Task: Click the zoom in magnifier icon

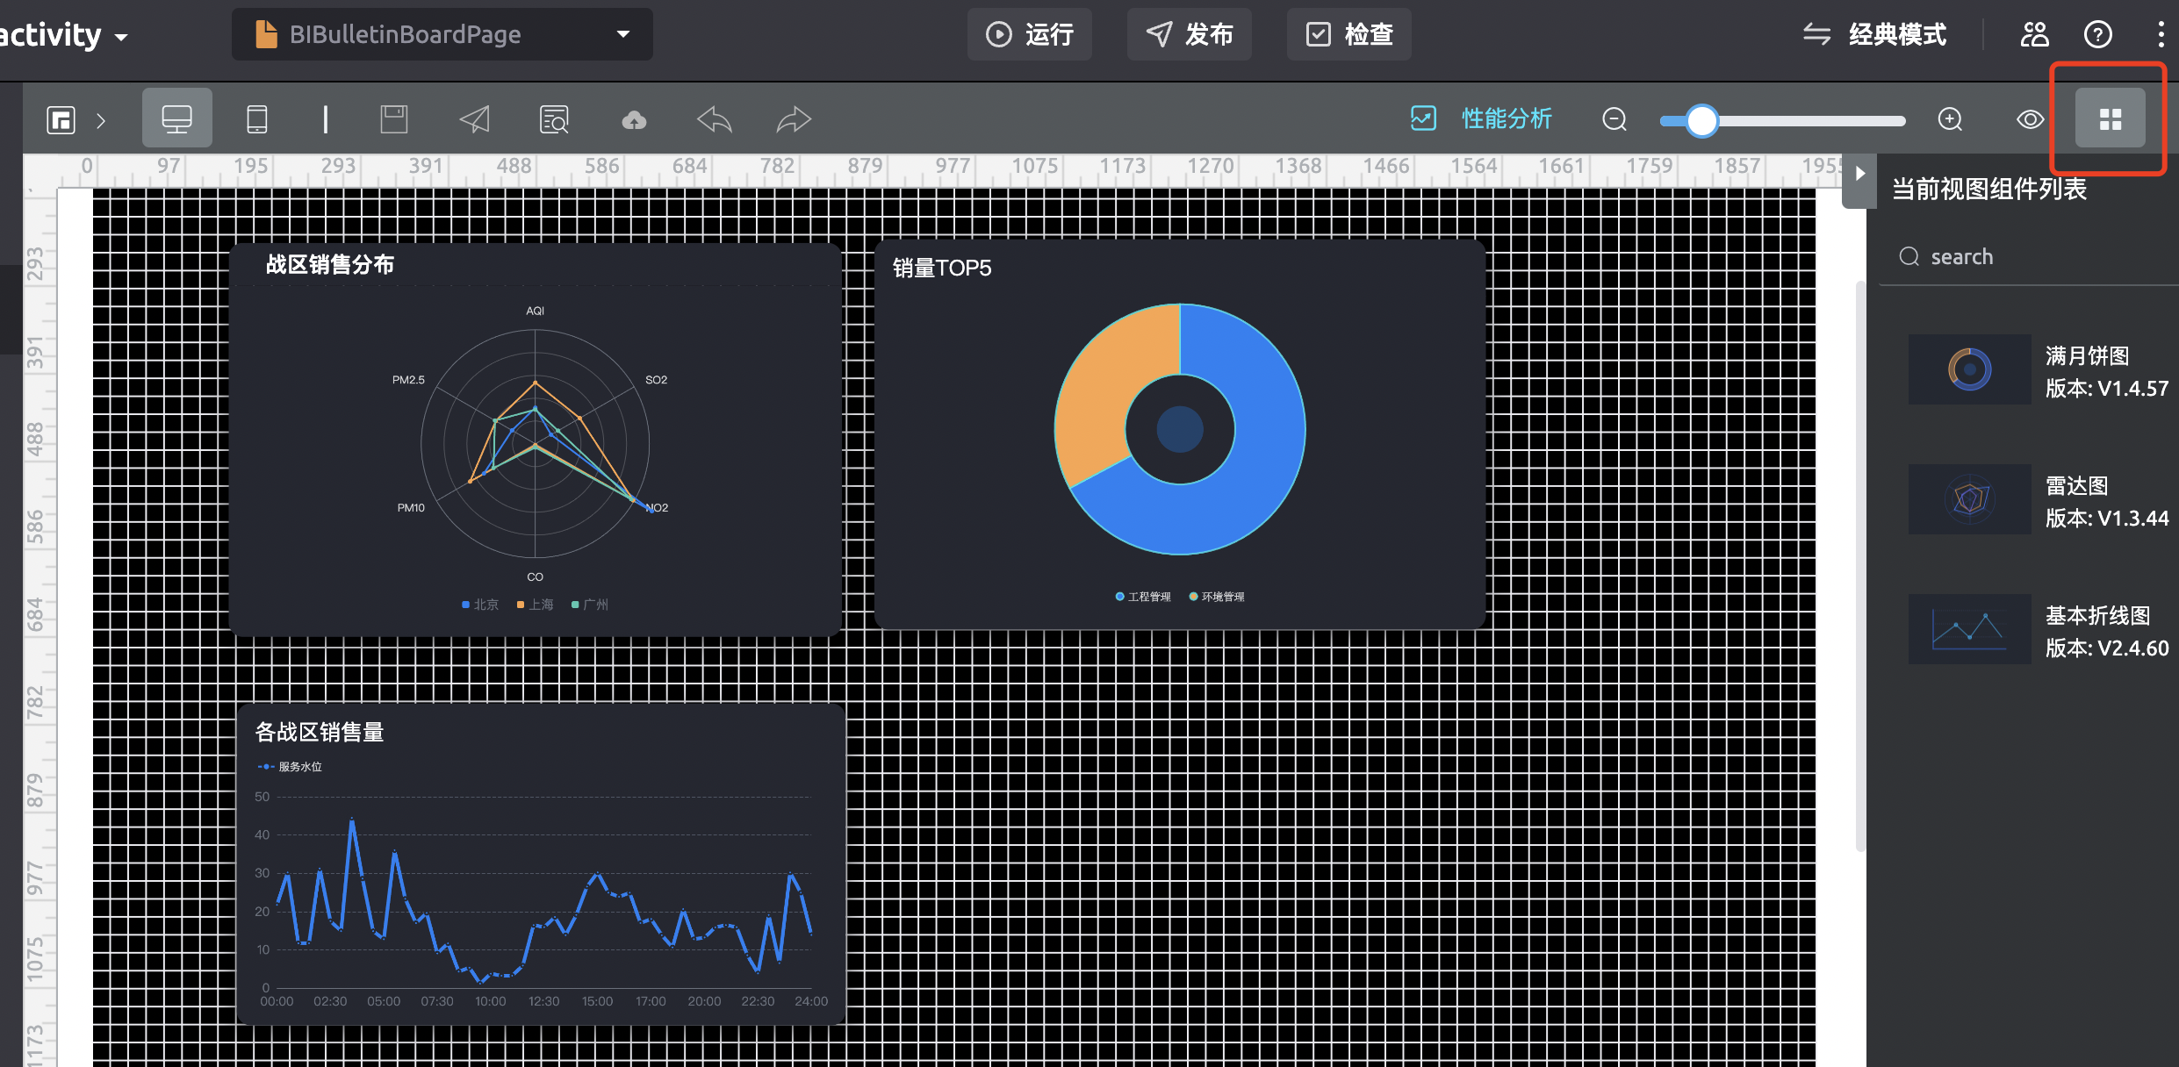Action: pos(1950,118)
